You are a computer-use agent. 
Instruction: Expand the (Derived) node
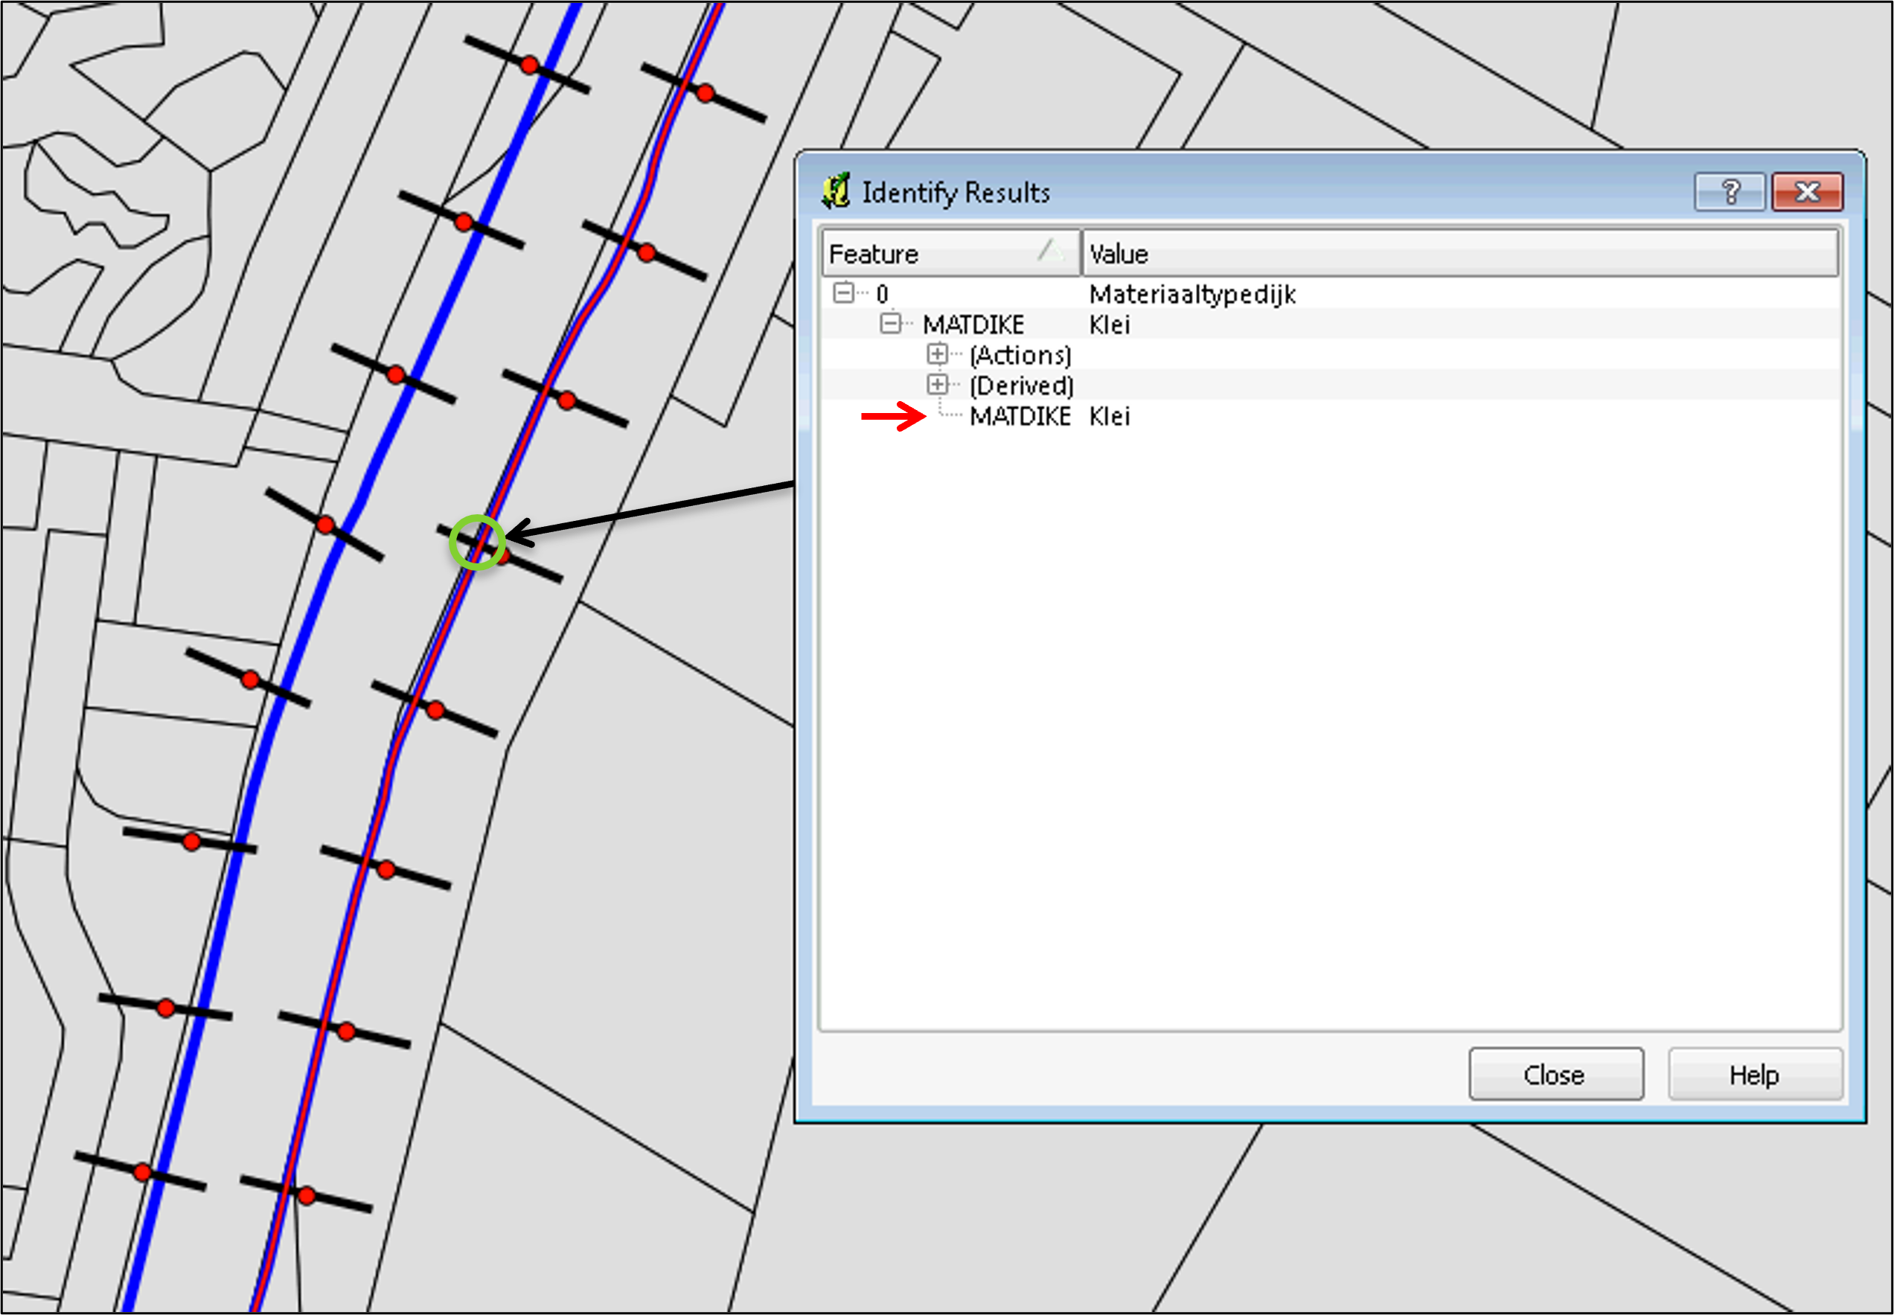click(937, 384)
